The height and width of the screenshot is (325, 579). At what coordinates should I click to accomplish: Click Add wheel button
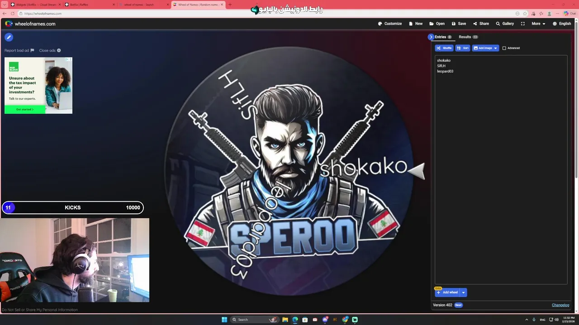pos(447,292)
